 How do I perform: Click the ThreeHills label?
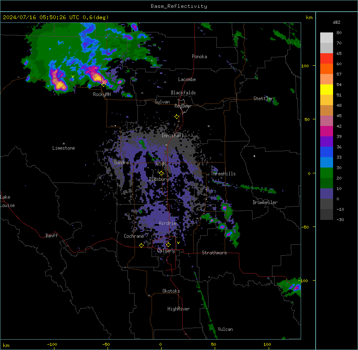point(223,174)
